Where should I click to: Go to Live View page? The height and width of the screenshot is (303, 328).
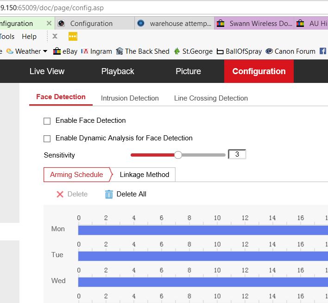(47, 71)
